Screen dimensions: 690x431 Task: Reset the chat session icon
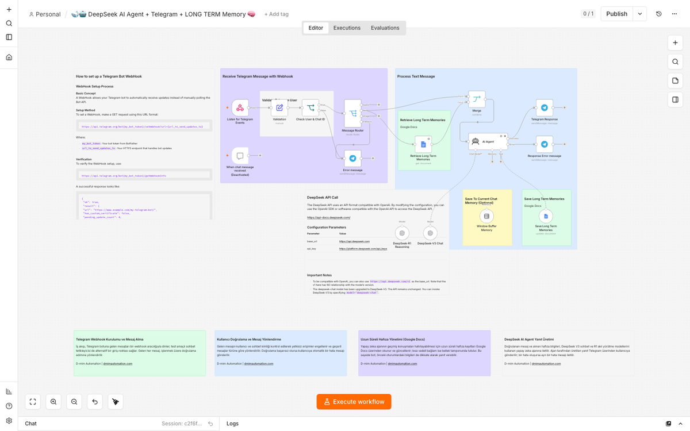[x=210, y=424]
